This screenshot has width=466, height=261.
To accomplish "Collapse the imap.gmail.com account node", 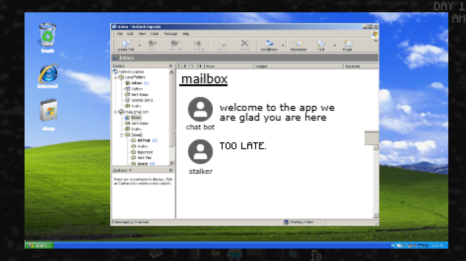I will click(x=116, y=112).
